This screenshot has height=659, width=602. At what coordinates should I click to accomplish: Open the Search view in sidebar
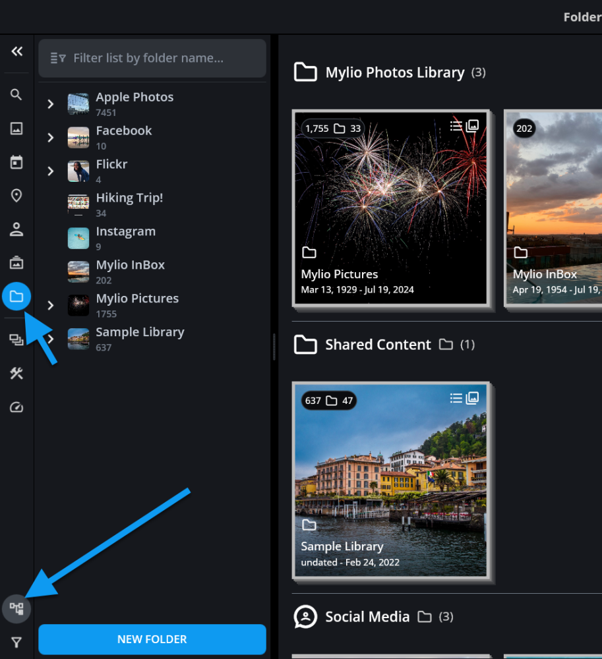click(16, 94)
